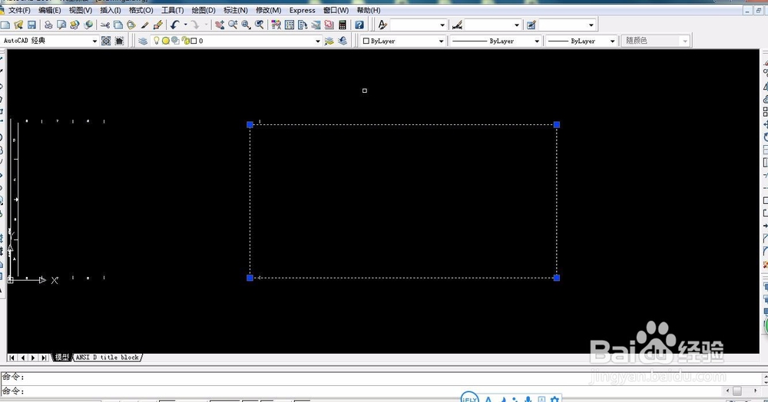
Task: Open the Sheet Set Manager icon
Action: click(x=316, y=25)
